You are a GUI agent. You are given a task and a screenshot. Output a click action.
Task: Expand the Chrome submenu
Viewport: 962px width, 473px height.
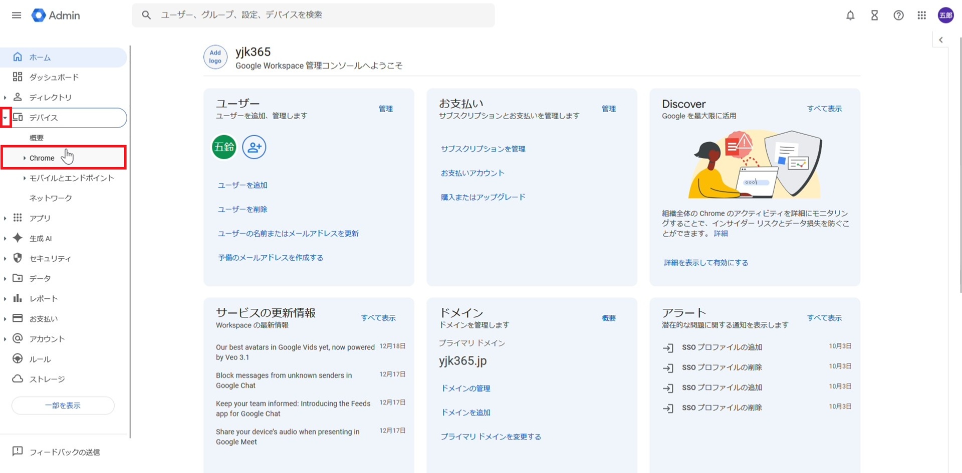point(25,158)
